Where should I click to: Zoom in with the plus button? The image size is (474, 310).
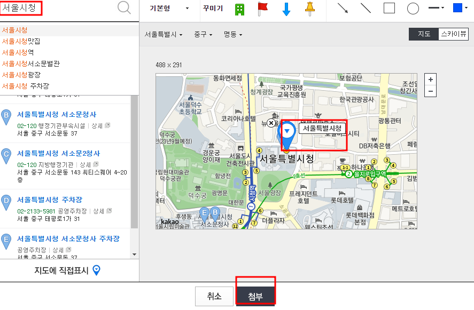[431, 80]
